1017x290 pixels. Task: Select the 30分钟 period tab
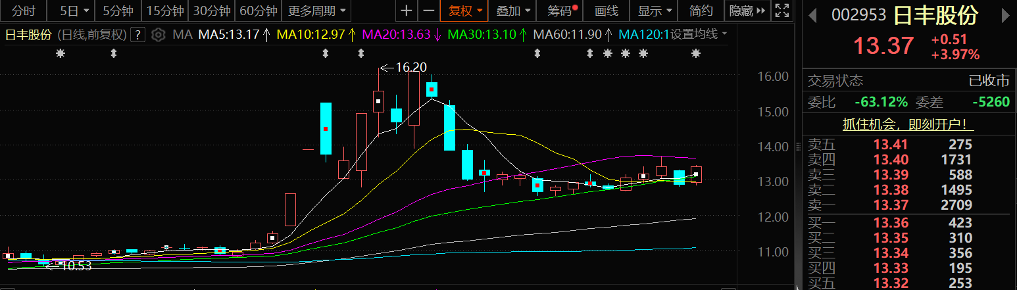pyautogui.click(x=211, y=11)
